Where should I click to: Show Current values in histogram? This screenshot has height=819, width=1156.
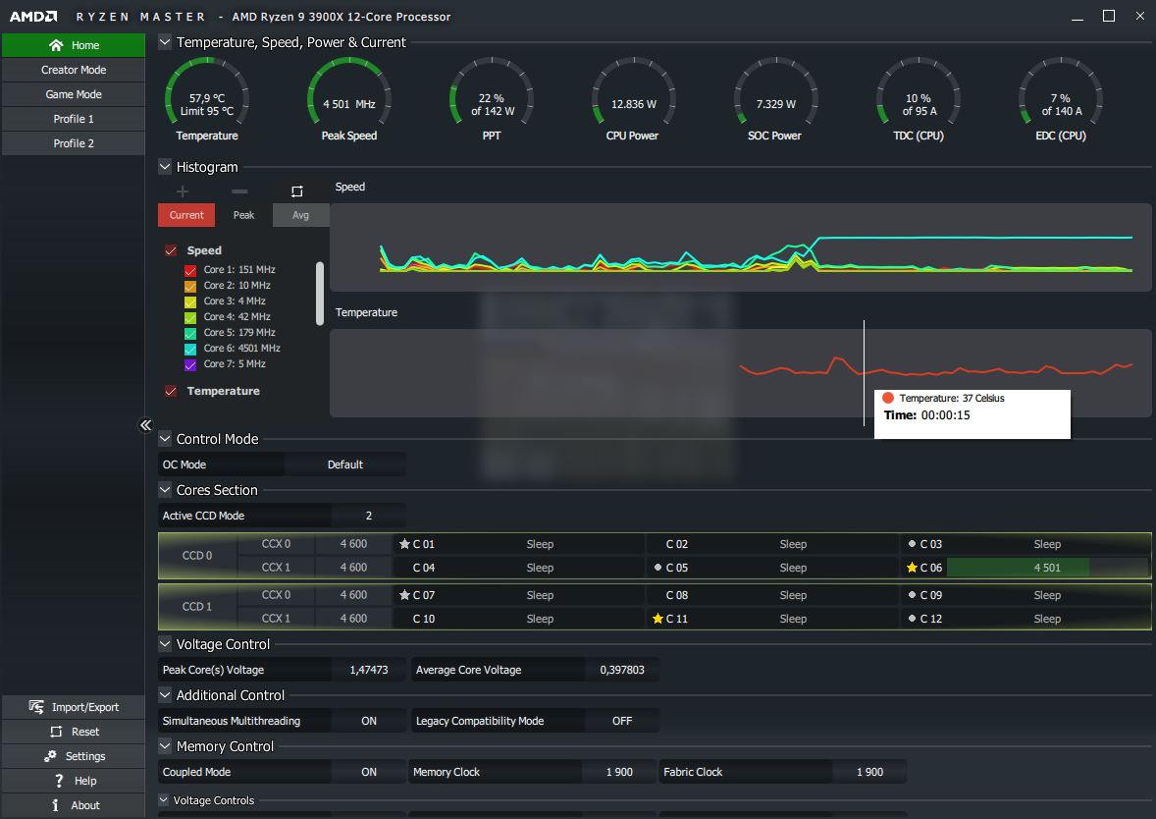click(x=186, y=215)
